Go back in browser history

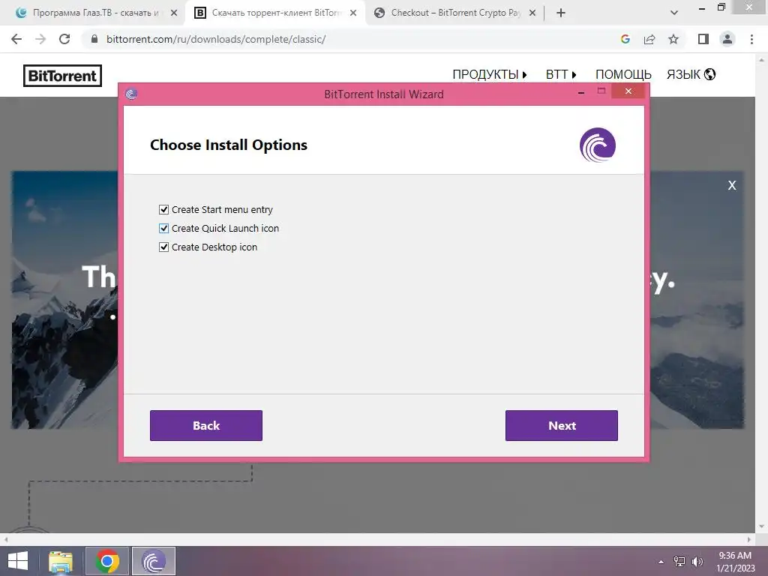tap(16, 39)
